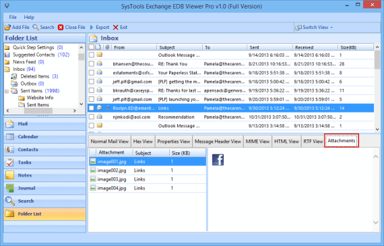This screenshot has height=246, width=384.
Task: Click the image002.jpg attachment file icon
Action: tap(93, 171)
